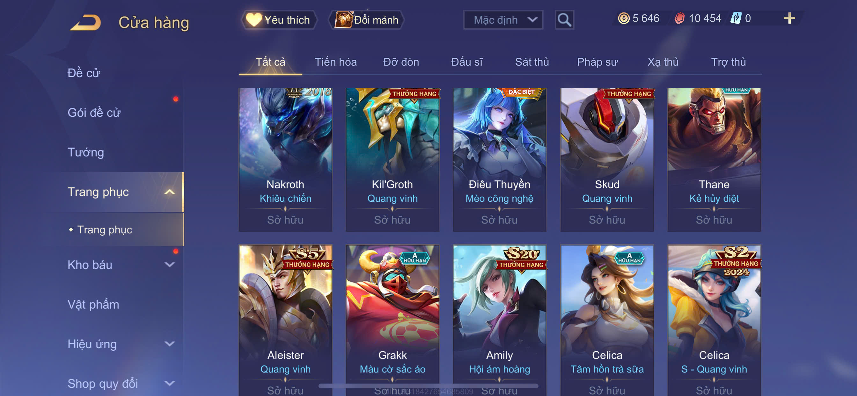857x396 pixels.
Task: Switch to the Sát thủ tab
Action: 531,62
